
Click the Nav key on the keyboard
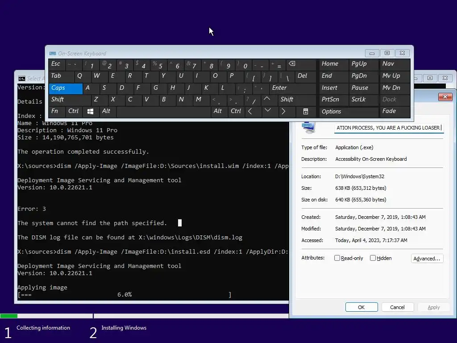(x=395, y=64)
